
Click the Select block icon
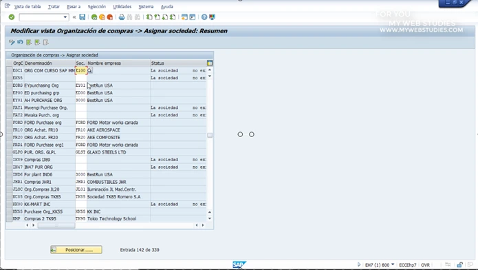37,42
